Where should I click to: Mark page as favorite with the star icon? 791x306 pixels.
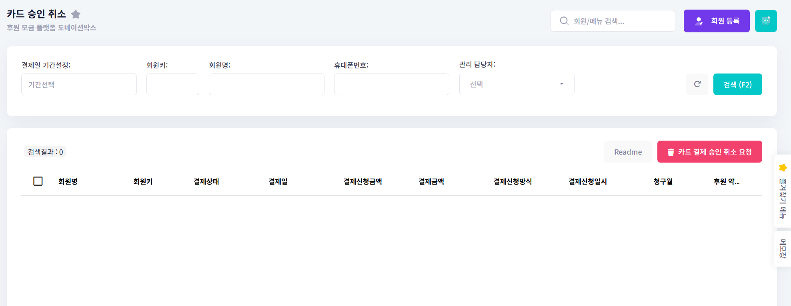[x=76, y=14]
